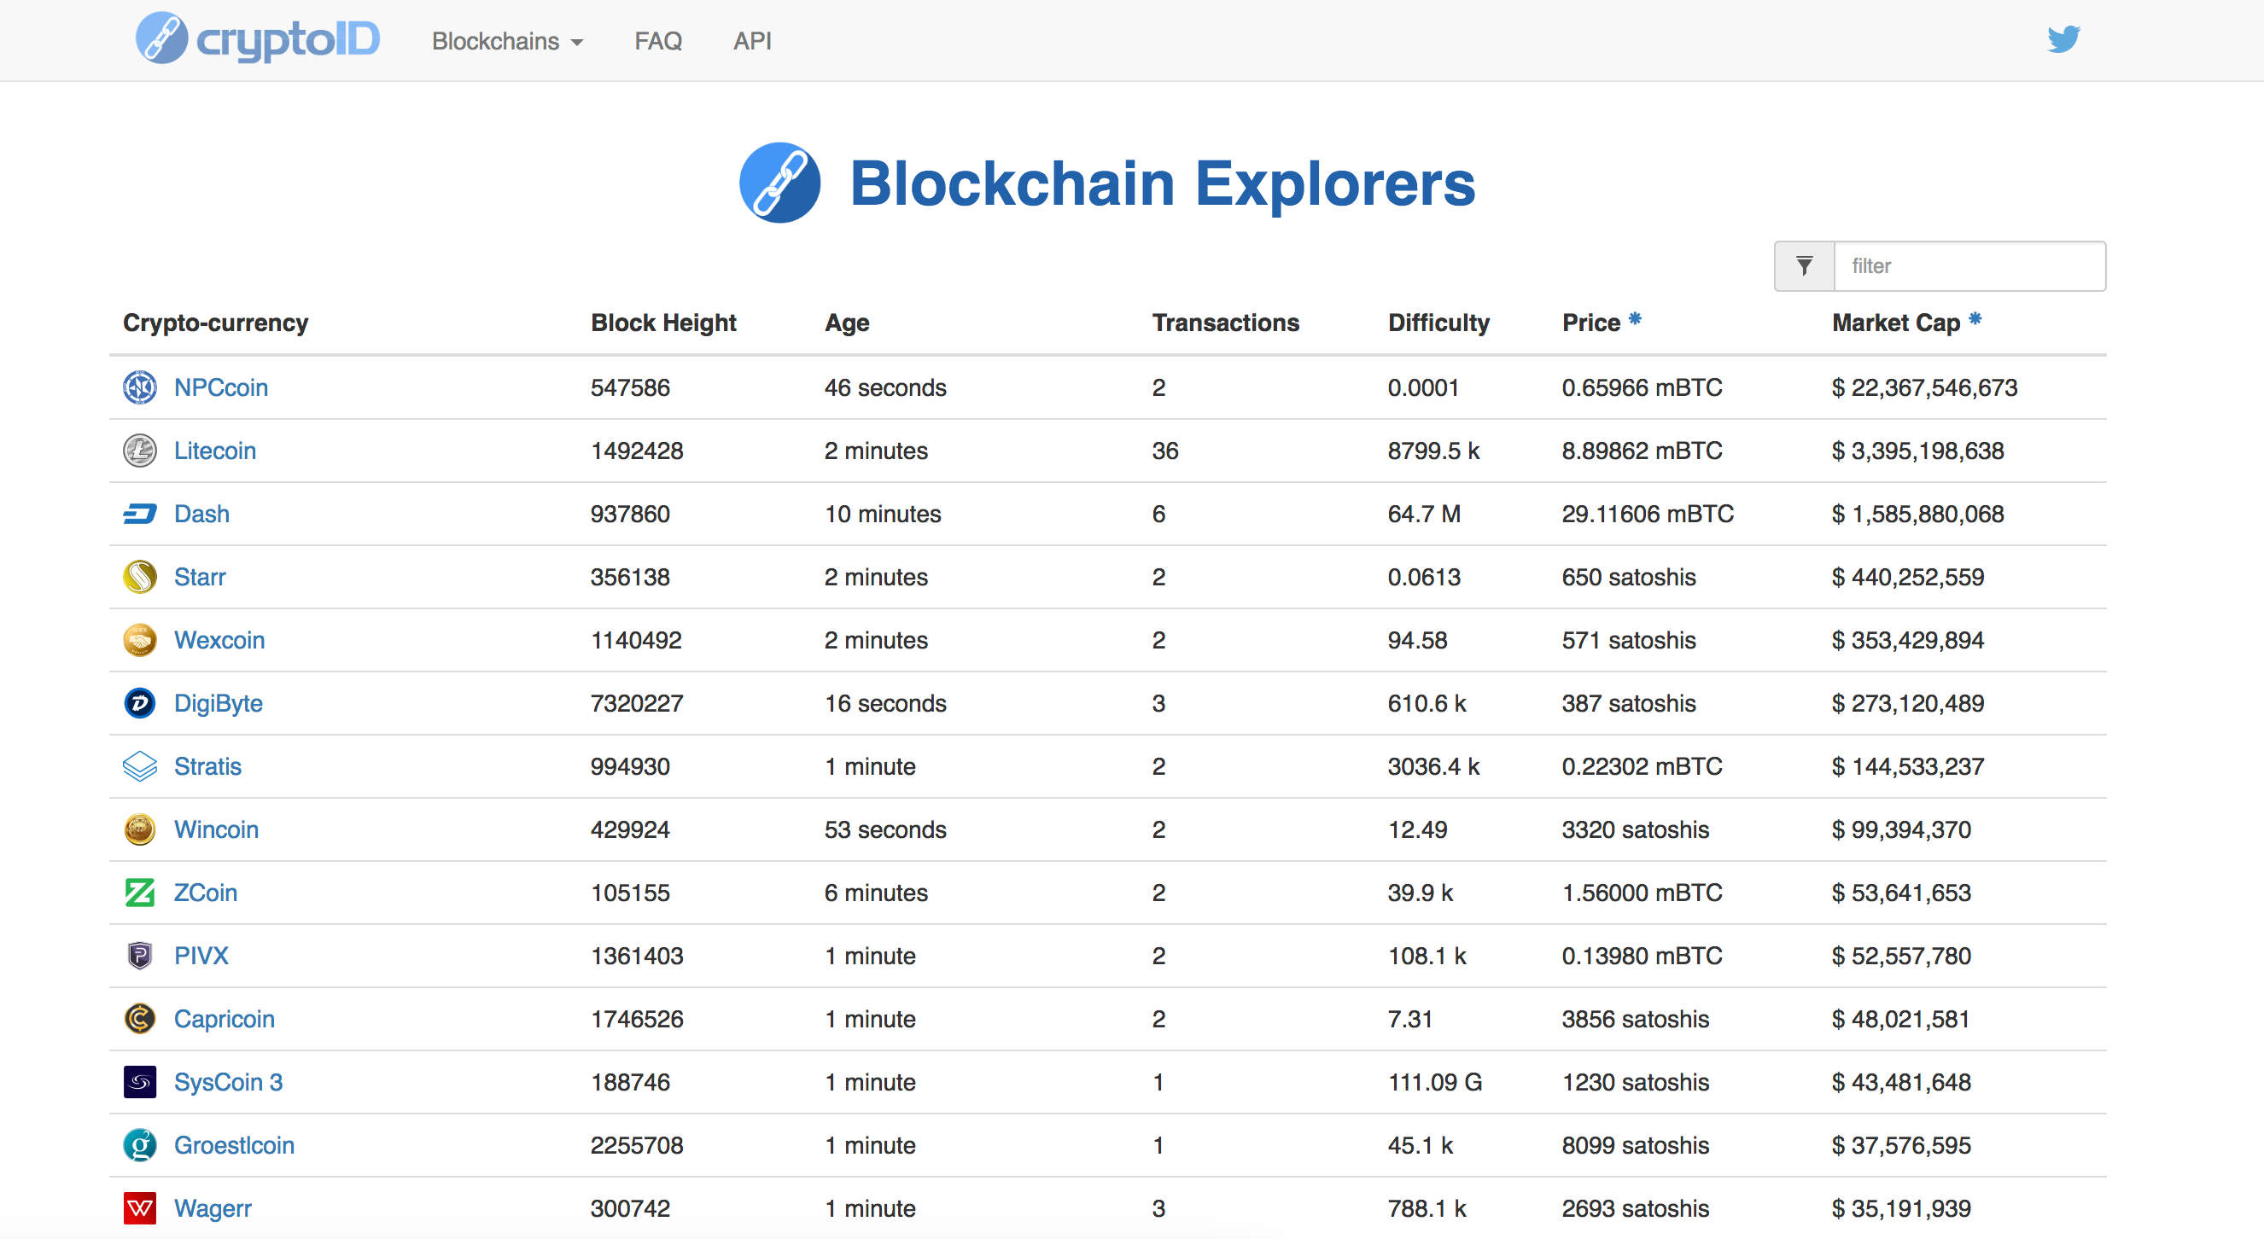Open the DigiByte explorer link
The image size is (2264, 1239).
point(218,704)
